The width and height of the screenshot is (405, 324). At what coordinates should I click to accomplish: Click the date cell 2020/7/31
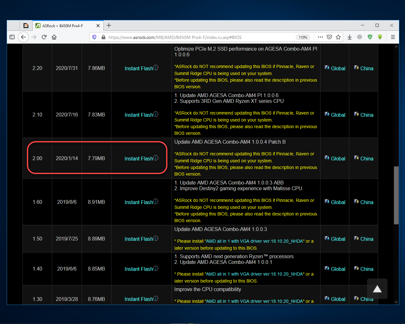coord(67,68)
